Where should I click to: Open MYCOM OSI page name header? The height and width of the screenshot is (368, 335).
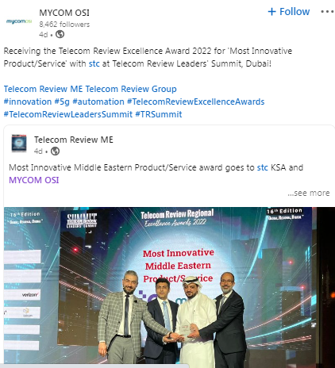coord(64,13)
